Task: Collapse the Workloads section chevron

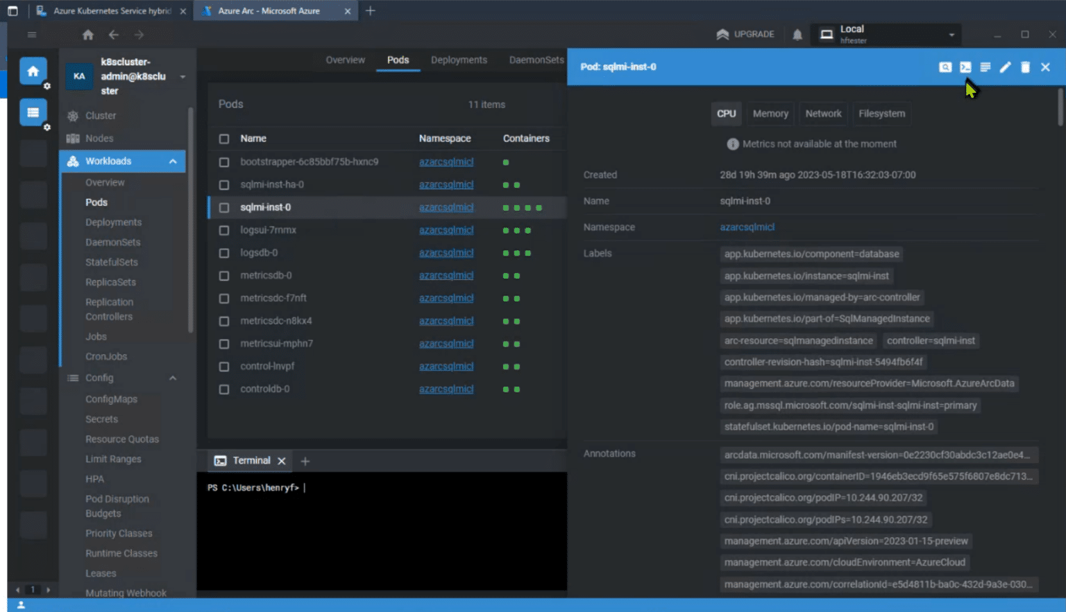Action: point(173,161)
